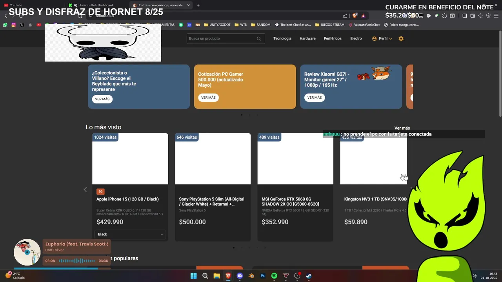The image size is (502, 282).
Task: Click the Brave Shields lion icon
Action: tap(355, 16)
